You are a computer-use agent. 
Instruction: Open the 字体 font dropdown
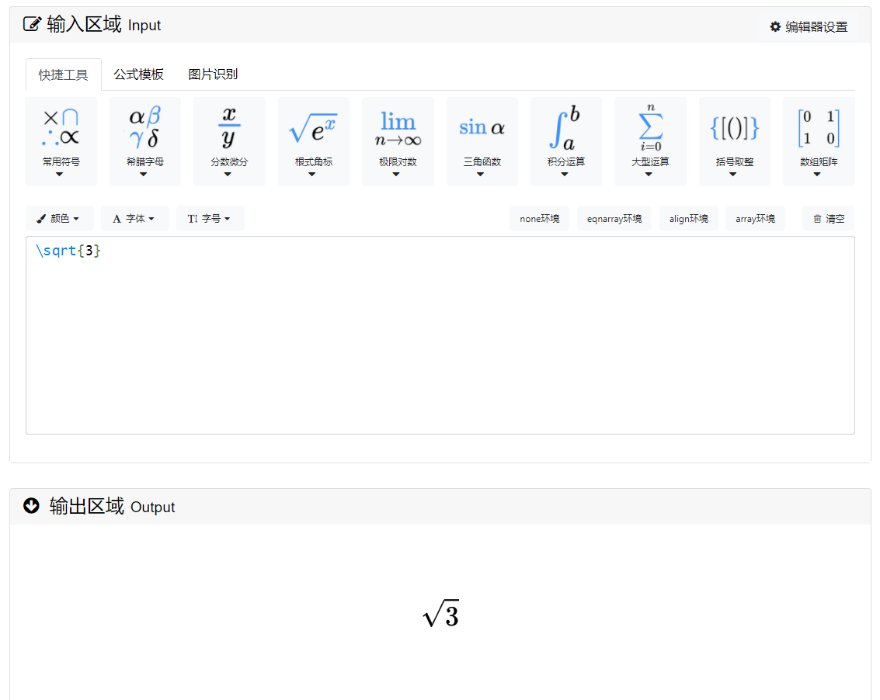coord(134,218)
